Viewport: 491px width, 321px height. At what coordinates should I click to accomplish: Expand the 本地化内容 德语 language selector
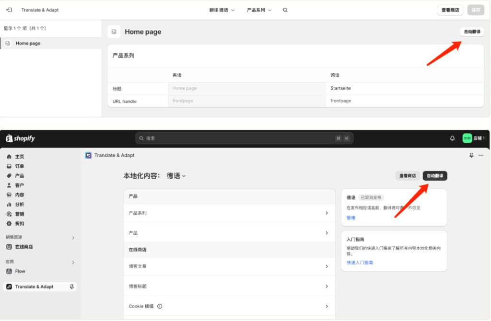click(x=176, y=176)
